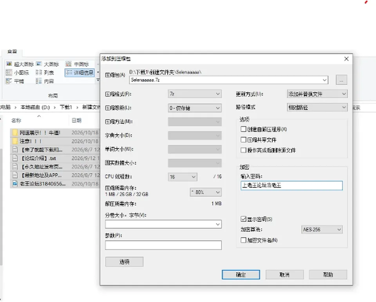376x302 pixels.
Task: Confirm with 确定 button
Action: pos(241,275)
